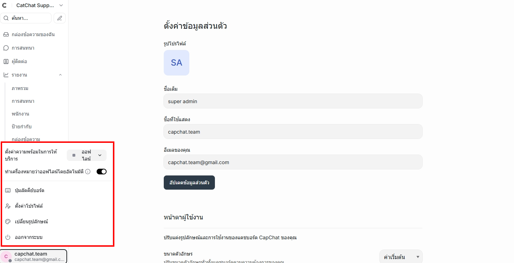514x263 pixels.
Task: Open the ผู้ติดต่อ contacts icon
Action: (6, 61)
